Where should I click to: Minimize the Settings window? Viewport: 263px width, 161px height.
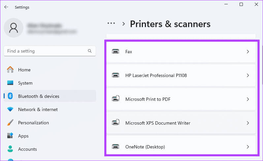pos(226,4)
